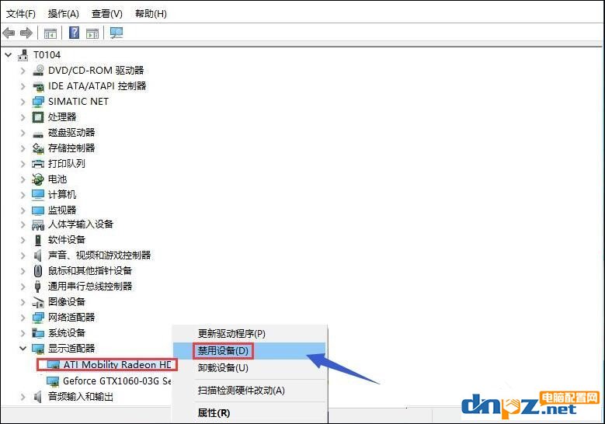Select the 软件设备 category label
The width and height of the screenshot is (605, 424).
point(66,240)
